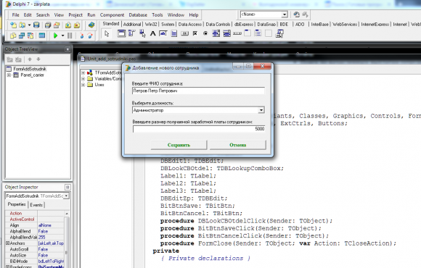The image size is (421, 268).
Task: Open the Администратор position dropdown
Action: point(261,110)
